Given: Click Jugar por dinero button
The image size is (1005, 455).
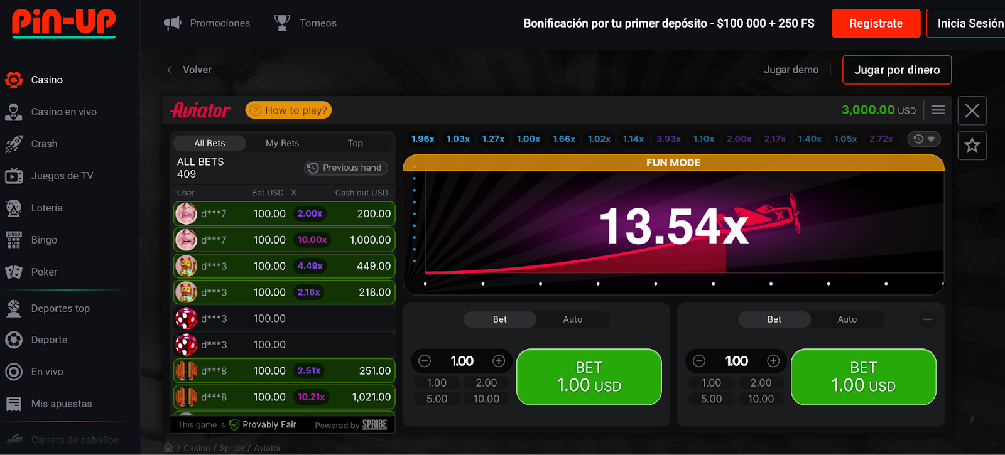Looking at the screenshot, I should point(897,70).
